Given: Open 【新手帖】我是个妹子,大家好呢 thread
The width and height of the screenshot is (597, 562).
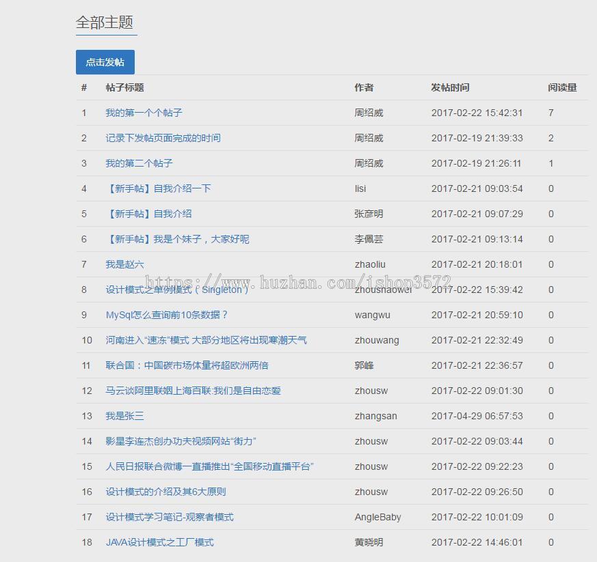Looking at the screenshot, I should 177,239.
